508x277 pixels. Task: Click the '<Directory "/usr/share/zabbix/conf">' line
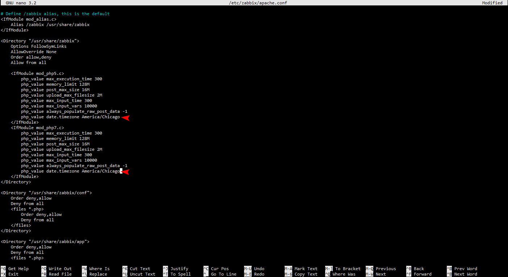46,193
